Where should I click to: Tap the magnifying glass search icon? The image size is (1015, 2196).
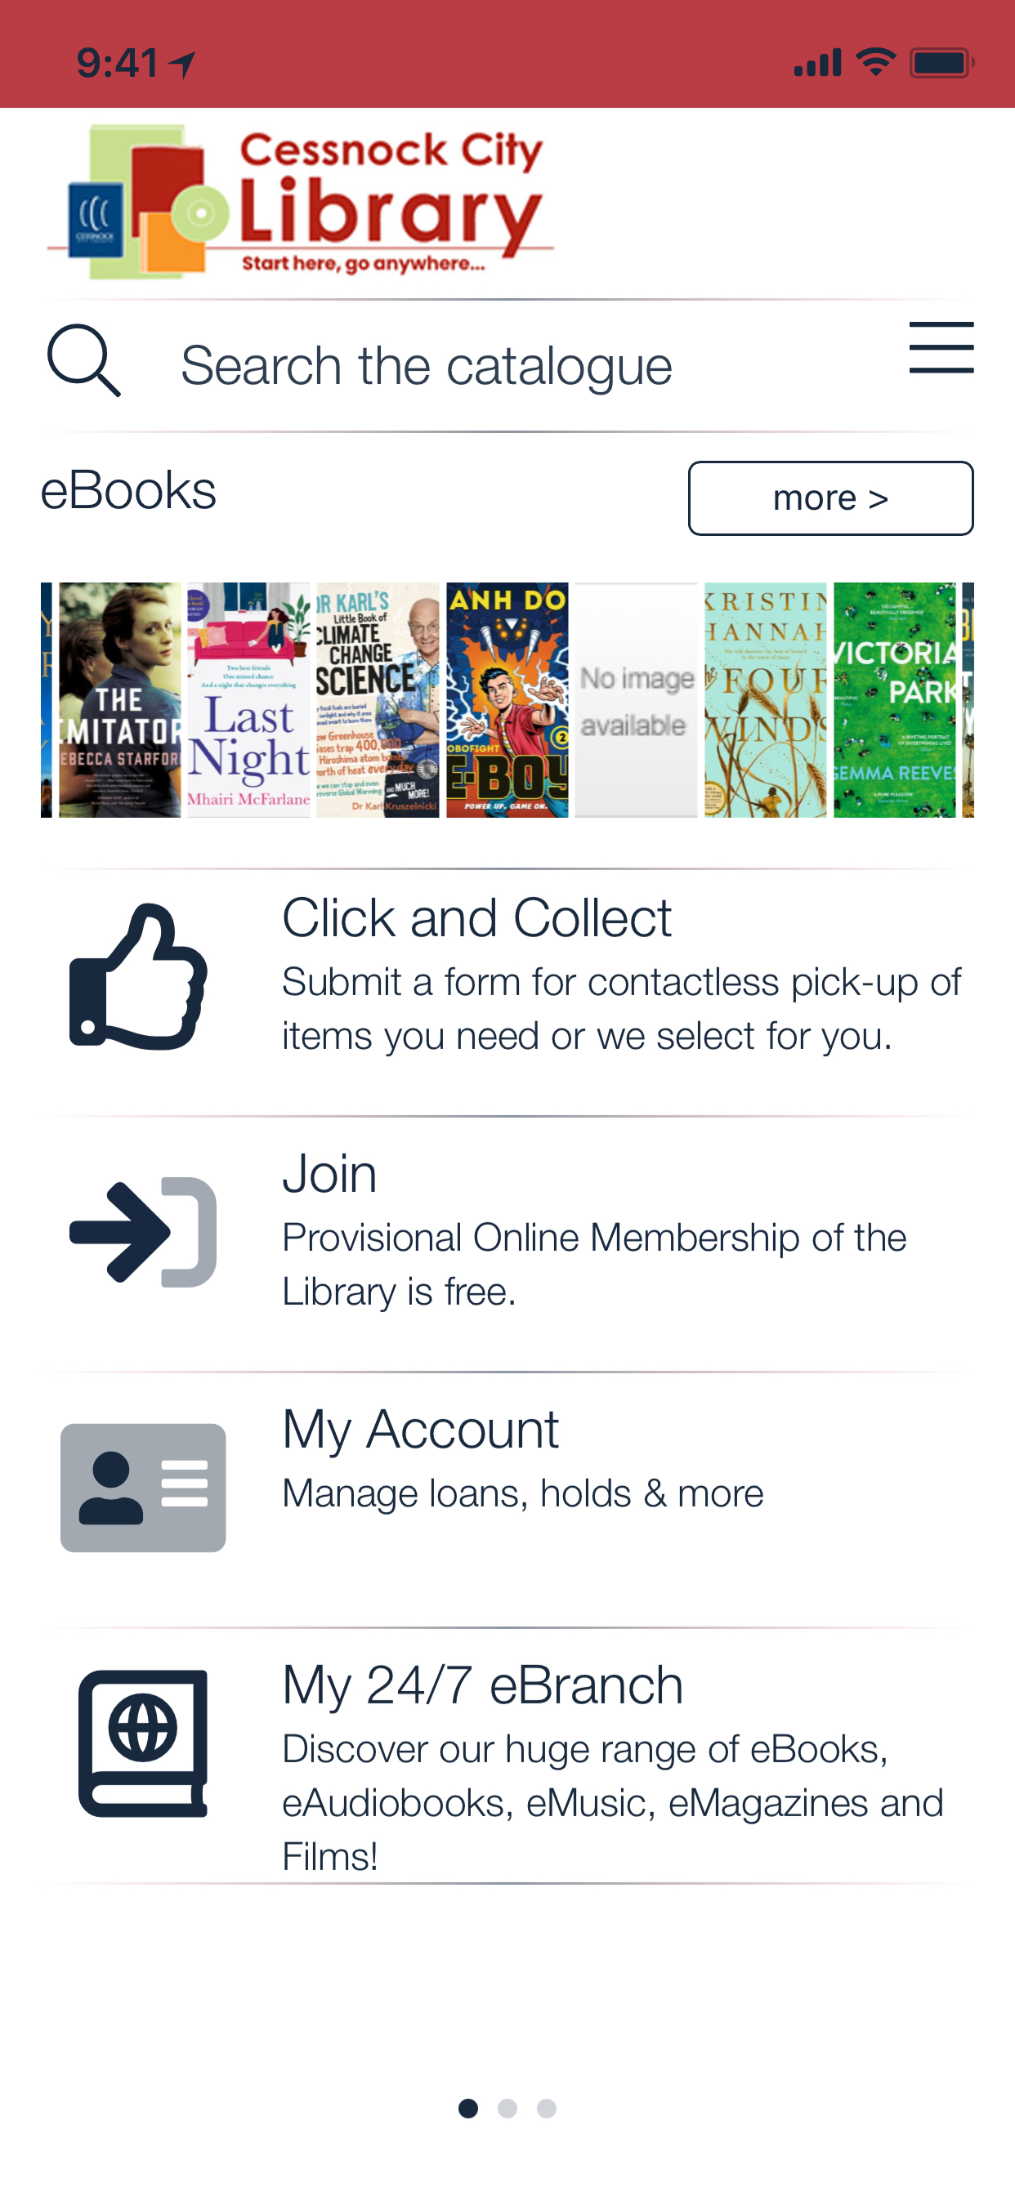(83, 360)
